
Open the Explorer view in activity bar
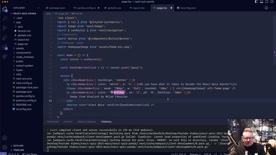pyautogui.click(x=5, y=9)
